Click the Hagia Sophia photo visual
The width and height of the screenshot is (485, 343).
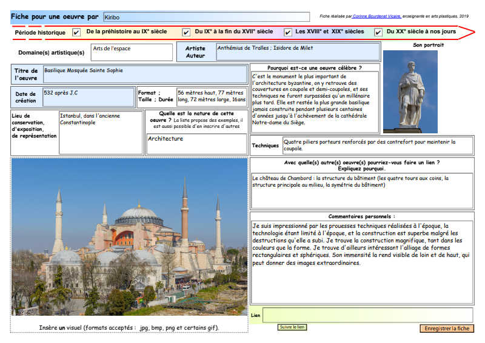tap(129, 237)
